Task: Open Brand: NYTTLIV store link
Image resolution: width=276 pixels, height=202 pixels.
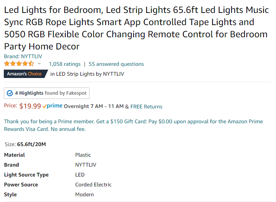Action: 23,56
